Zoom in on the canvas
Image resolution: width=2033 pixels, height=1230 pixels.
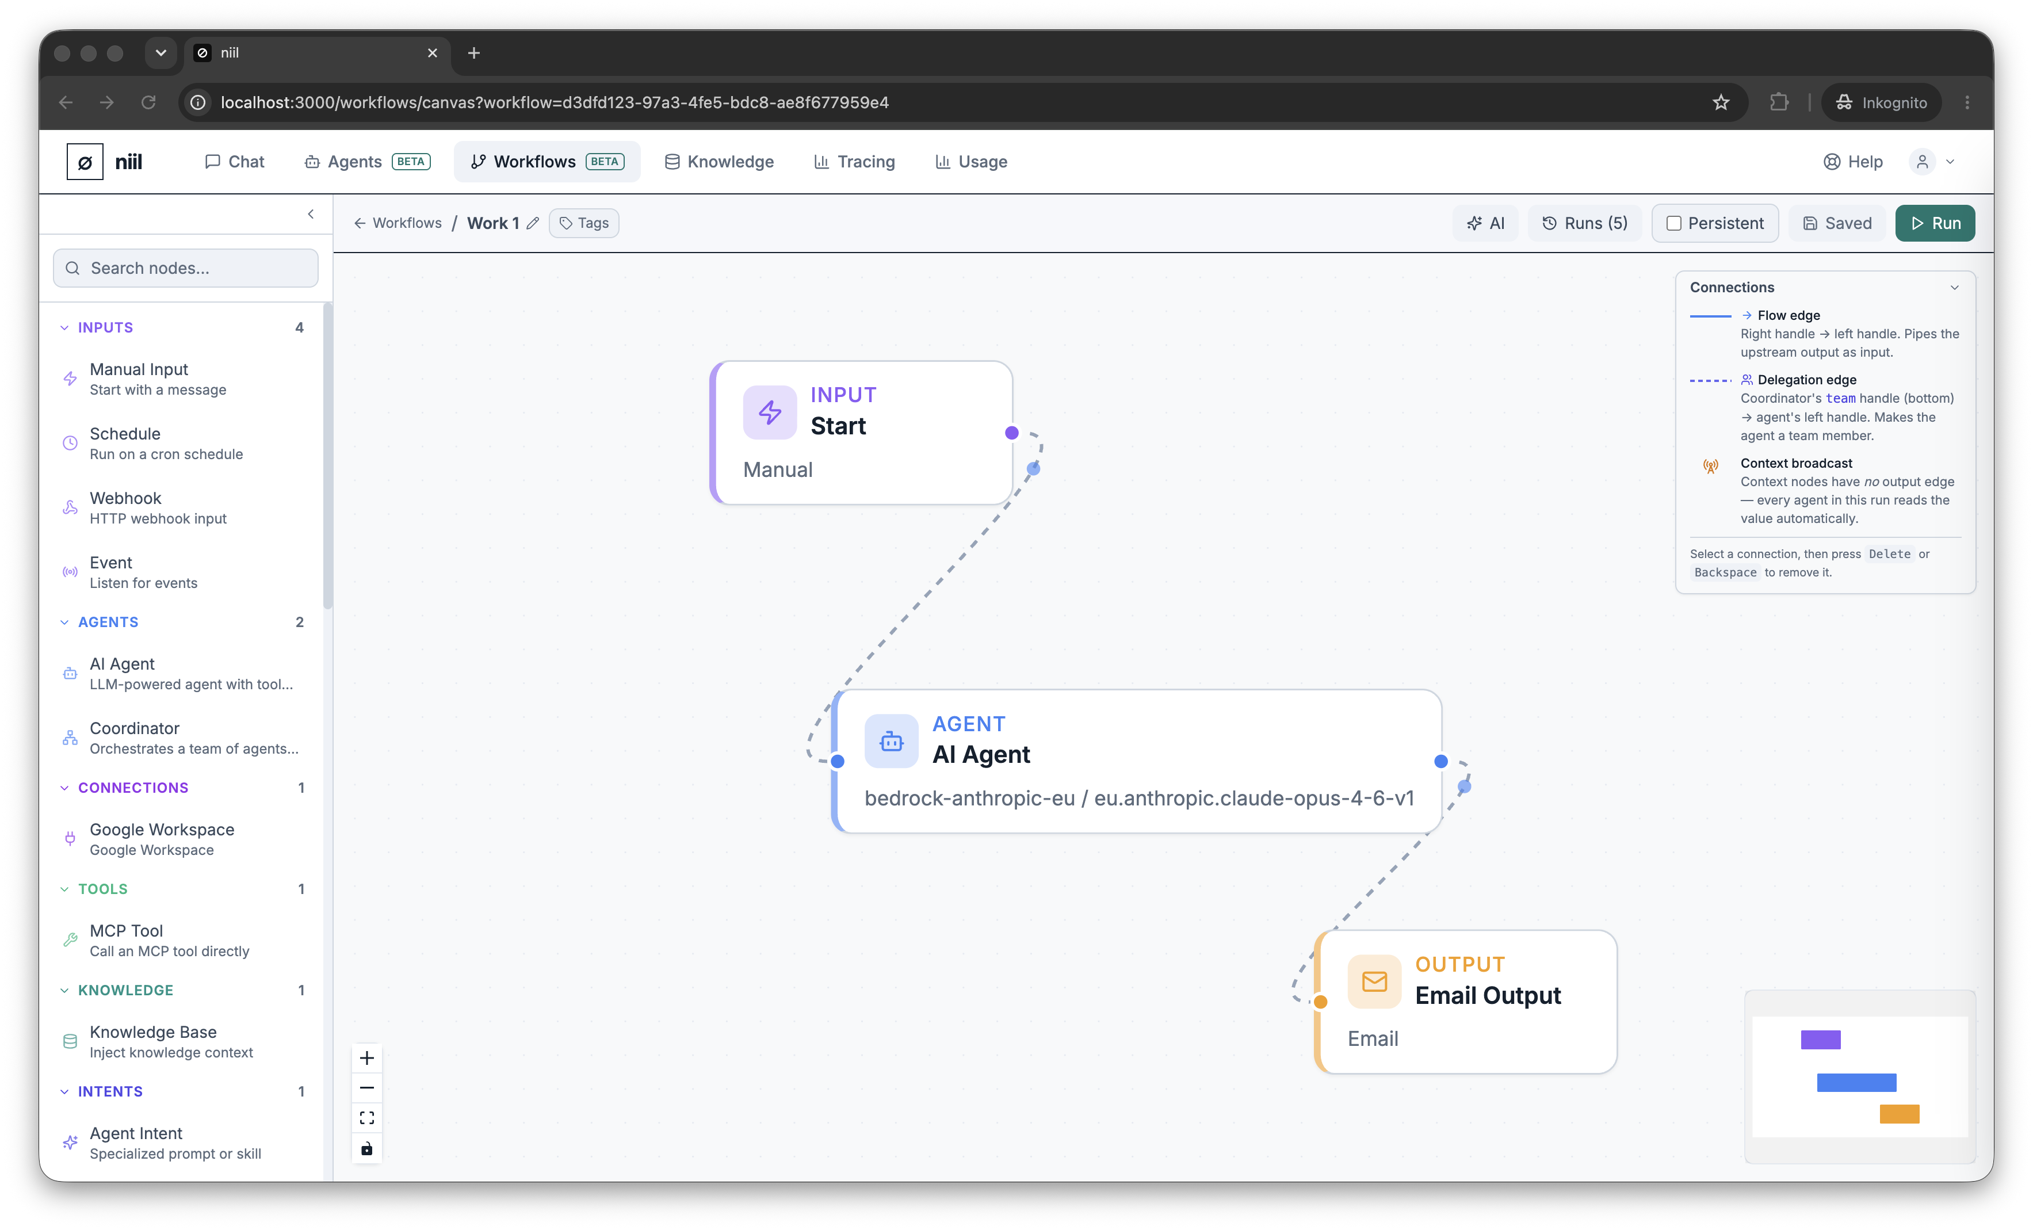[x=366, y=1057]
